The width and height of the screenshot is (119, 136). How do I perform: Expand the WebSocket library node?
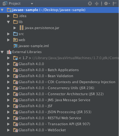(x=9, y=130)
